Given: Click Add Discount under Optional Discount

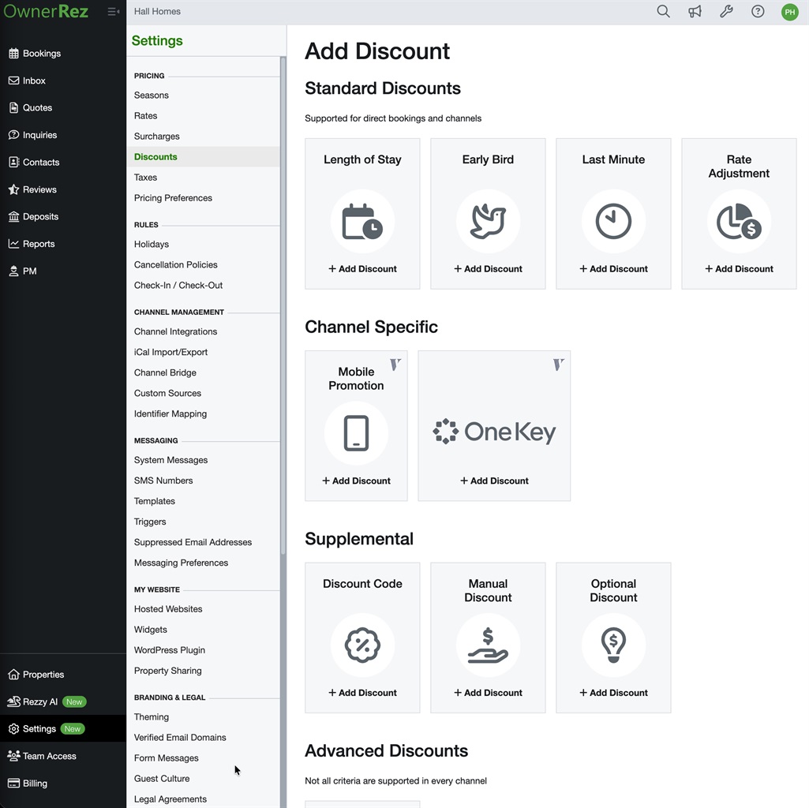Looking at the screenshot, I should pyautogui.click(x=613, y=693).
